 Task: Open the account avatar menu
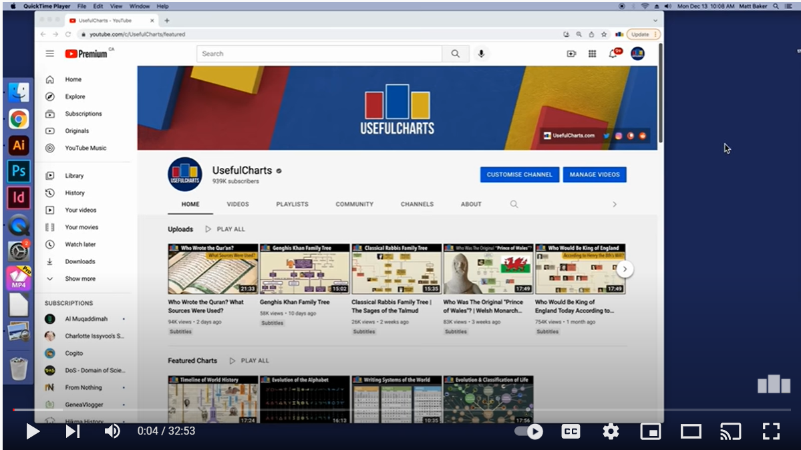[x=637, y=53]
